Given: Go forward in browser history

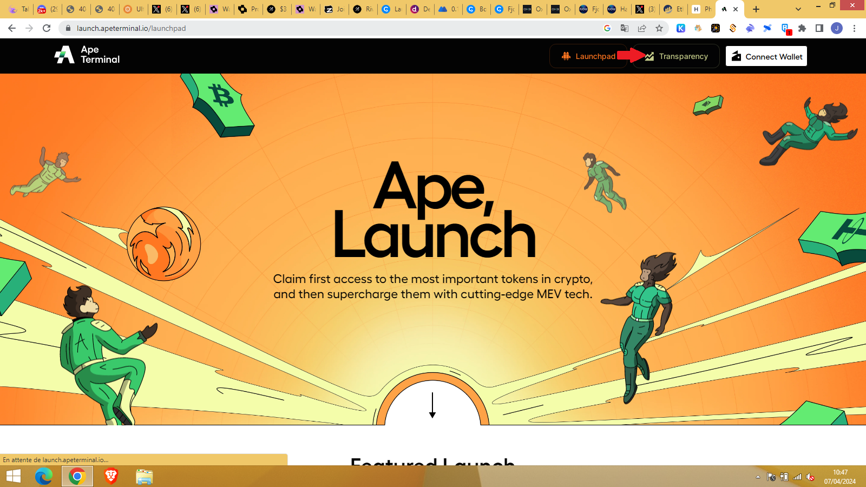Looking at the screenshot, I should point(29,28).
